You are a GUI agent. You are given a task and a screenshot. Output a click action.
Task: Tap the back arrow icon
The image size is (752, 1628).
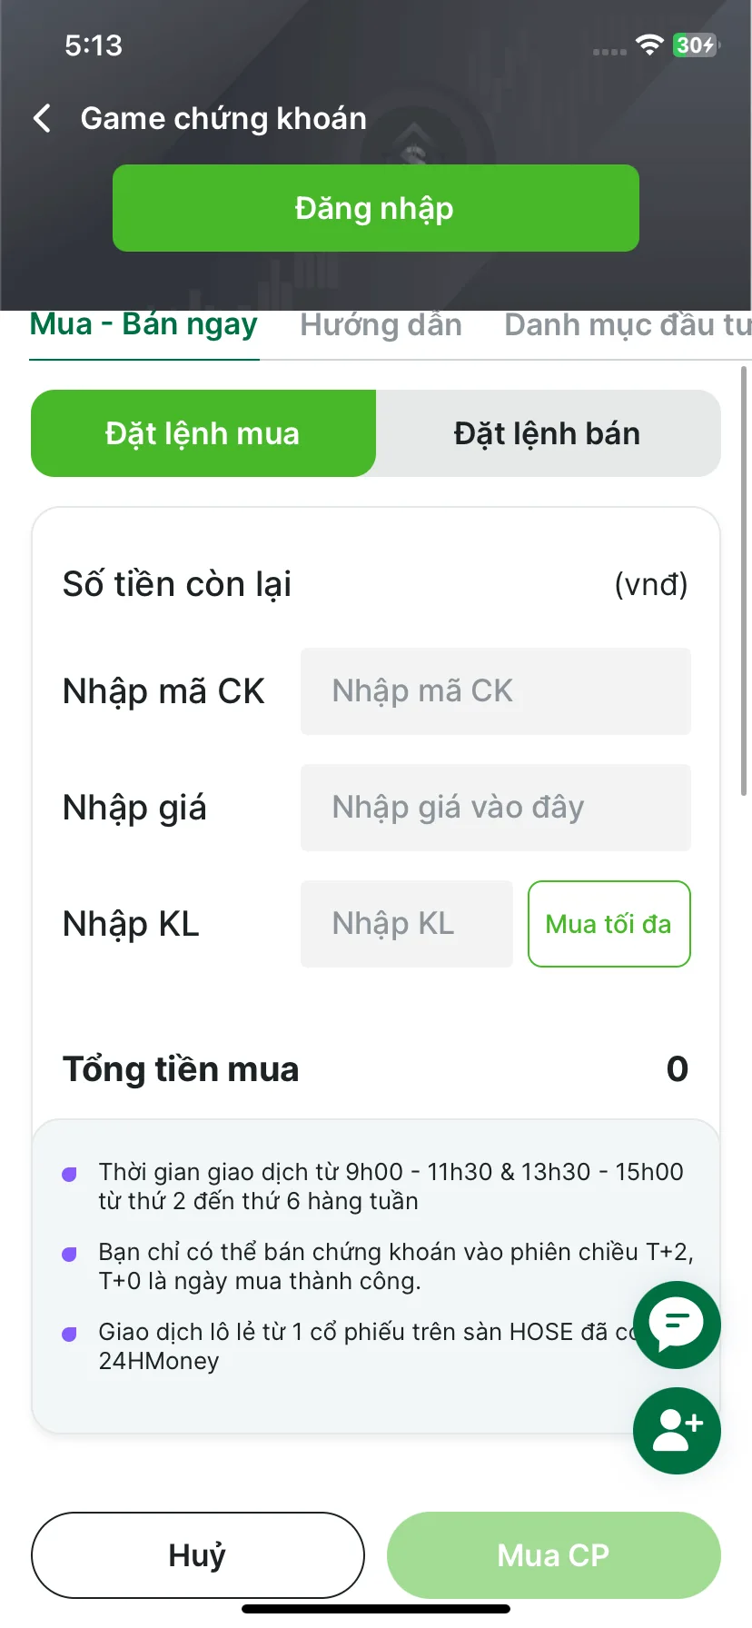pyautogui.click(x=42, y=118)
